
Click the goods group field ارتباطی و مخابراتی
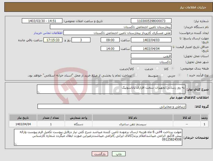point(112,106)
